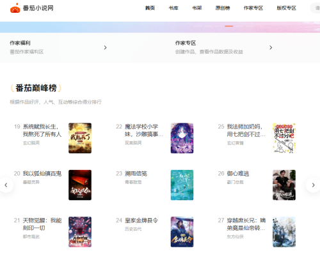Open cover of rank 21 book
320x255 pixels.
[x=80, y=232]
